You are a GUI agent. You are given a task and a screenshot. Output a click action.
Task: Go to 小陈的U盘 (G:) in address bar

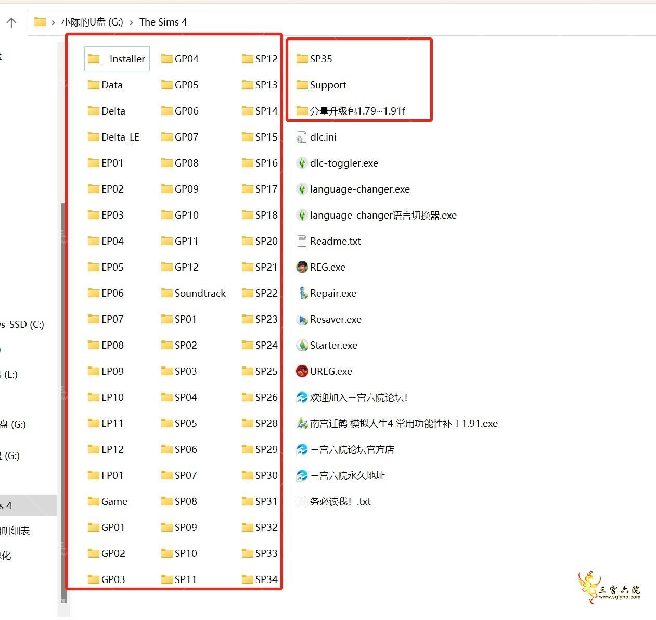(x=92, y=22)
